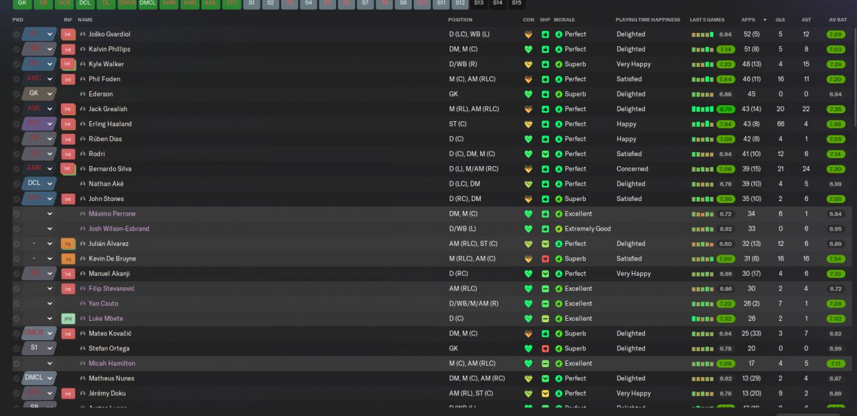The image size is (857, 416).
Task: Open Micah Hamilton's player profile
Action: click(112, 364)
